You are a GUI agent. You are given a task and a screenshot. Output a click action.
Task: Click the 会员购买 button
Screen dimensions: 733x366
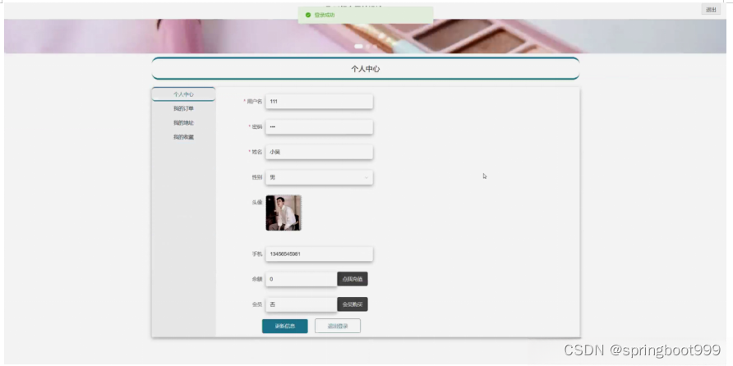click(353, 304)
